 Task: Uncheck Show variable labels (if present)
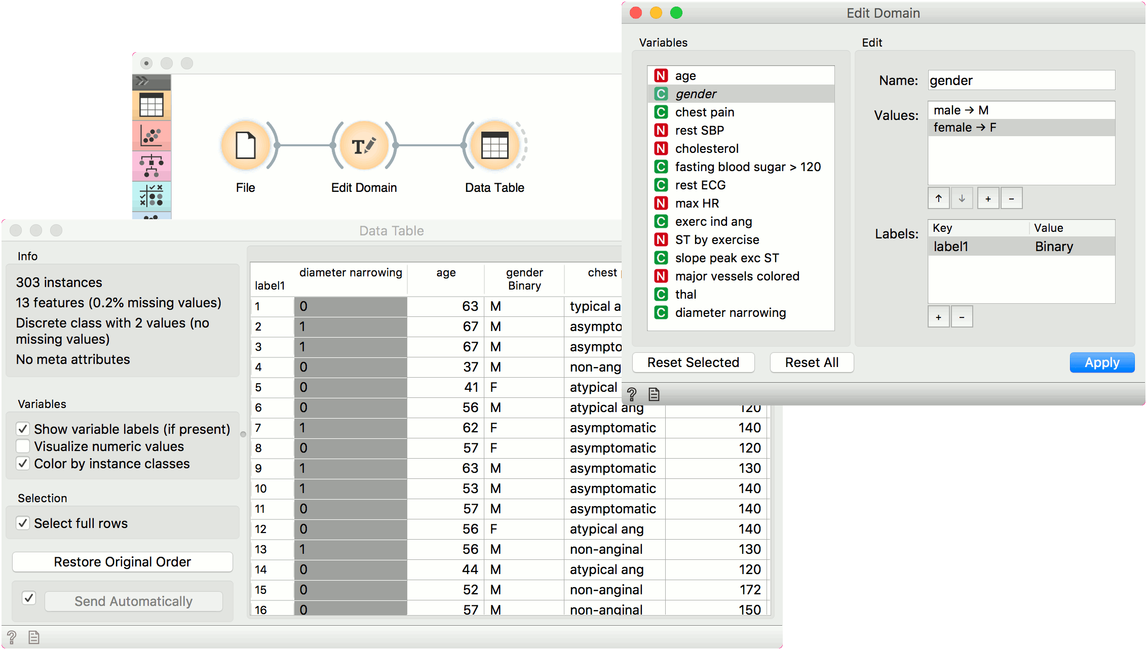pyautogui.click(x=23, y=429)
